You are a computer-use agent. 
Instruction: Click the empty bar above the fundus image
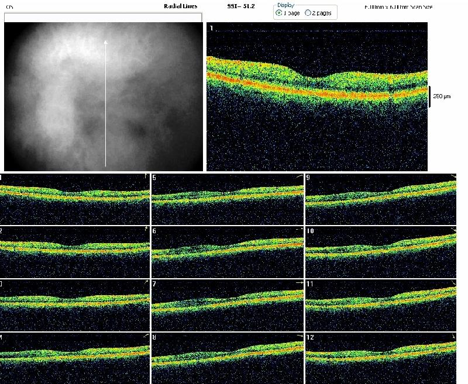pyautogui.click(x=103, y=18)
